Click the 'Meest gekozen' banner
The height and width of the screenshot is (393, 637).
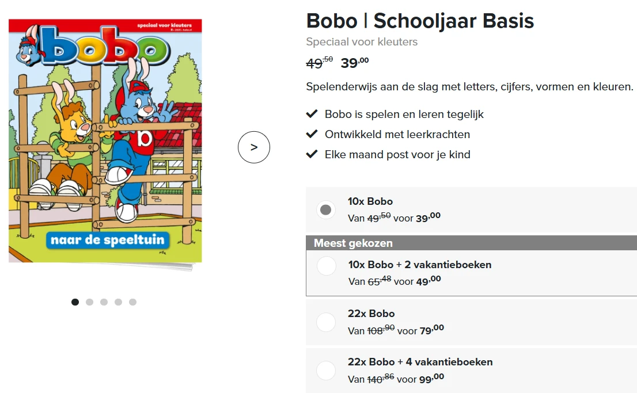coord(352,243)
